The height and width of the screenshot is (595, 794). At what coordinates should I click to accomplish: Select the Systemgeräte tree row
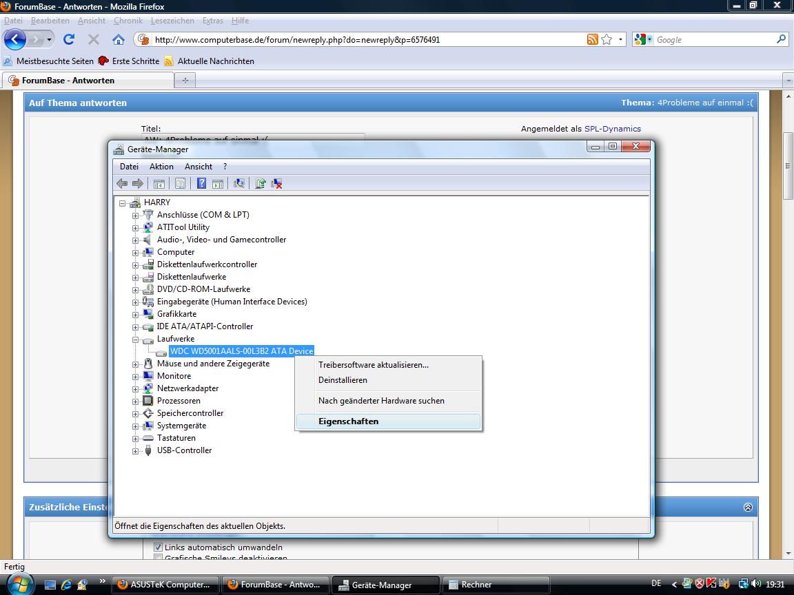pyautogui.click(x=181, y=426)
